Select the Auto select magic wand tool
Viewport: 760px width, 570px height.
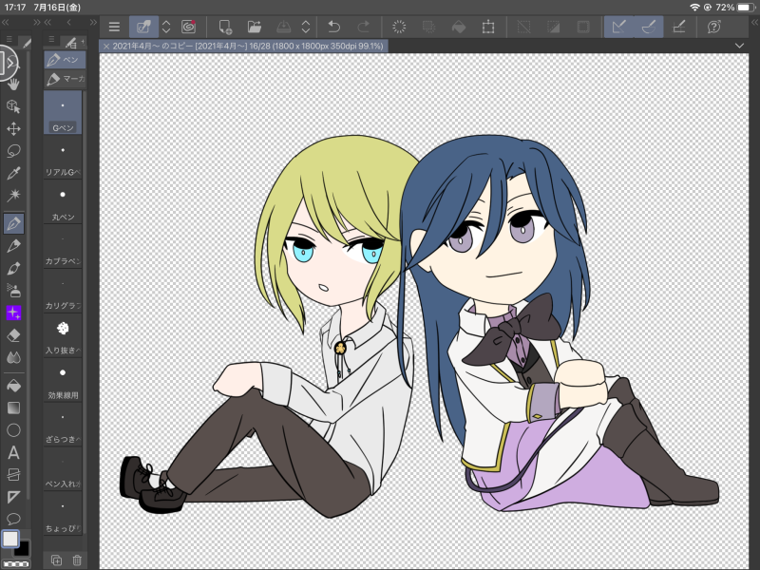[x=13, y=196]
